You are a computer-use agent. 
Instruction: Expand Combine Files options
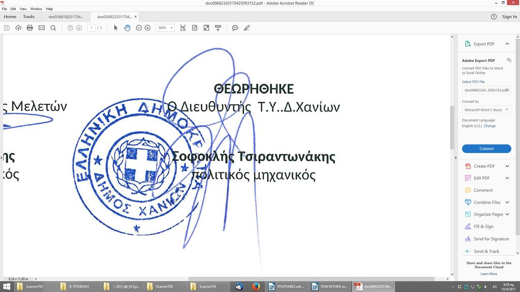tap(507, 202)
